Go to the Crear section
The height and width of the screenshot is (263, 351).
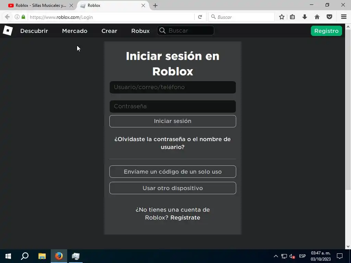pos(109,31)
